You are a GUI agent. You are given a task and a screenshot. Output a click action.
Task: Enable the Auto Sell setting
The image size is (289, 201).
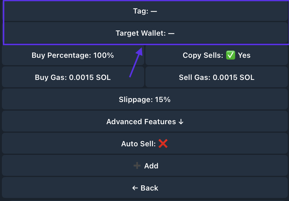(x=144, y=144)
